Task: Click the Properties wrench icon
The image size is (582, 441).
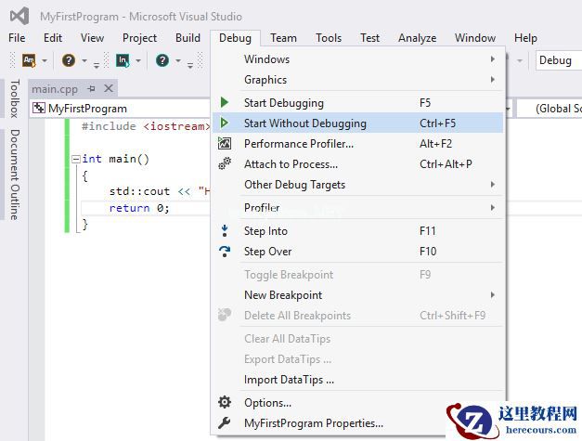Action: 225,422
